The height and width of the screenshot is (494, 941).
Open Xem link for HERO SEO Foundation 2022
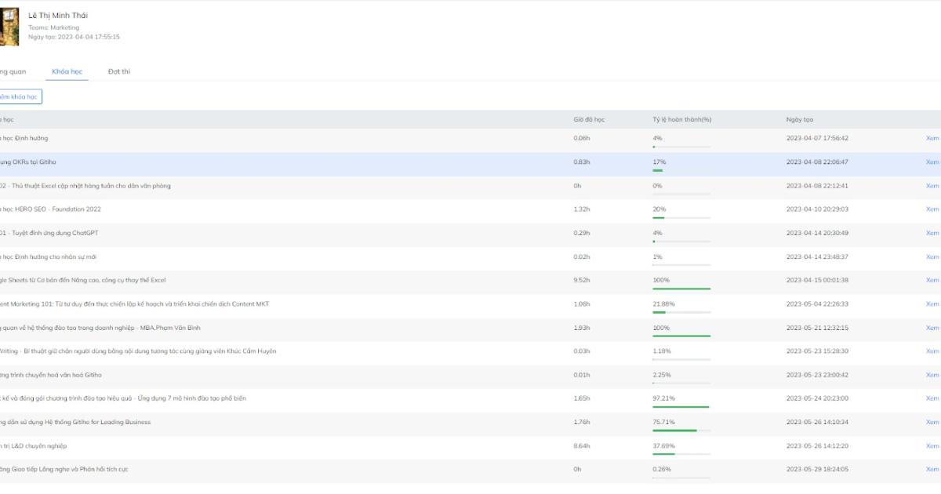pos(932,209)
